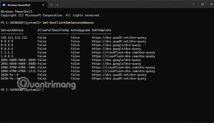
Task: Click the ServerAddress column header
Action: (x=12, y=30)
